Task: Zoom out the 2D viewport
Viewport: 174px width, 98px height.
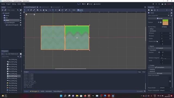Action: 26,14
